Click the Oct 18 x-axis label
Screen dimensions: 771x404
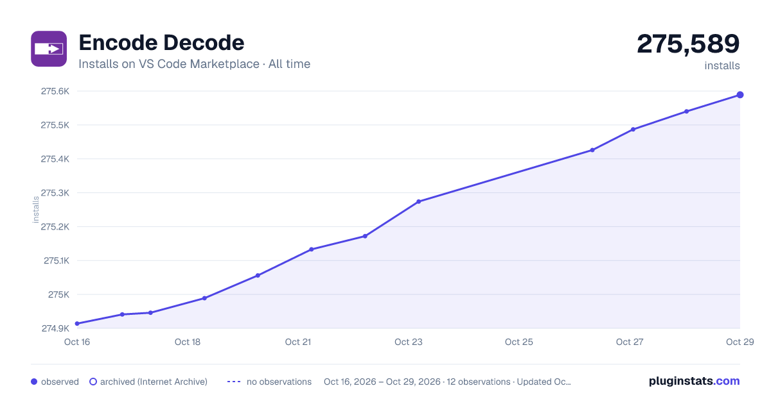[x=188, y=342]
